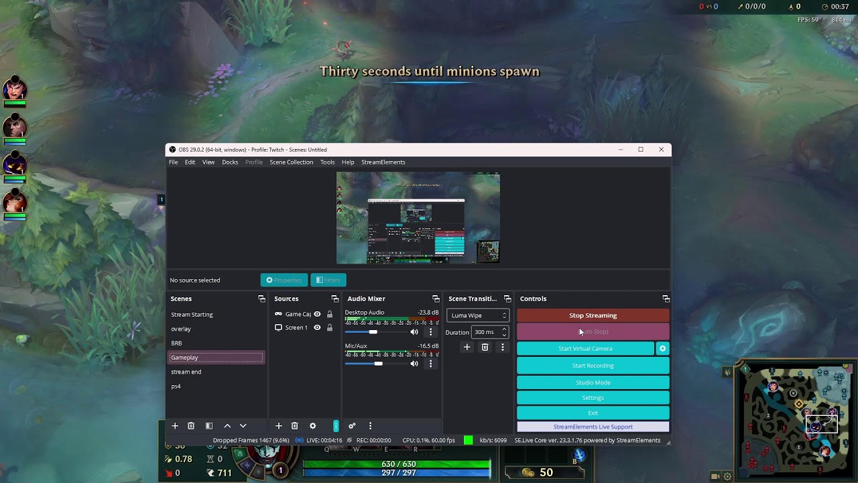Open advanced audio properties gears icon
The height and width of the screenshot is (483, 858).
[352, 426]
